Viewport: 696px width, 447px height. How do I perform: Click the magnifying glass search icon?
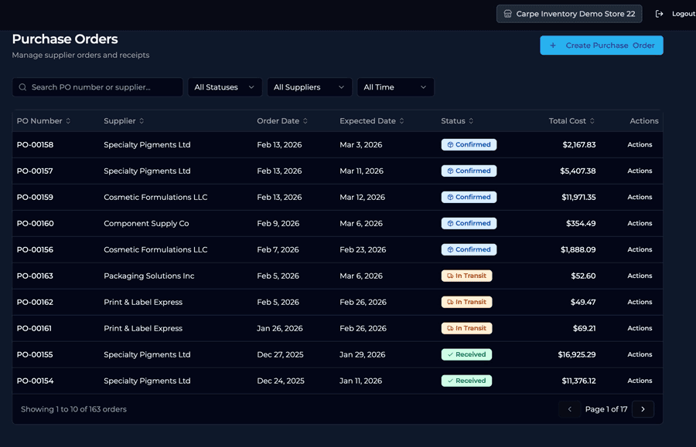24,86
